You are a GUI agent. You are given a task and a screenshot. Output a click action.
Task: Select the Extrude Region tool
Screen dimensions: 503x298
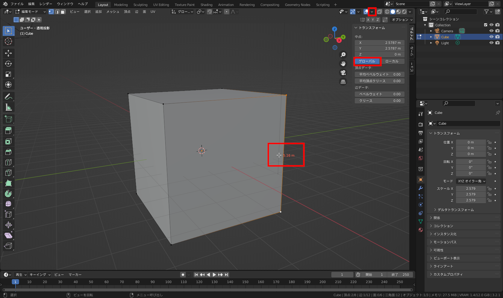pyautogui.click(x=8, y=131)
